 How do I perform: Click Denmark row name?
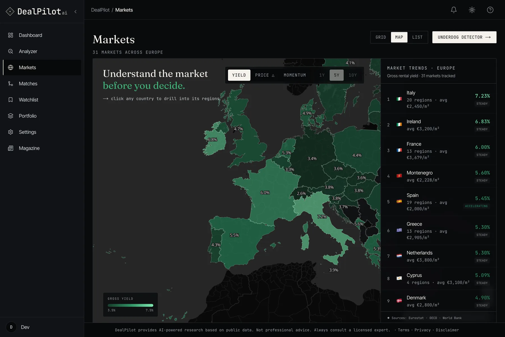(416, 298)
